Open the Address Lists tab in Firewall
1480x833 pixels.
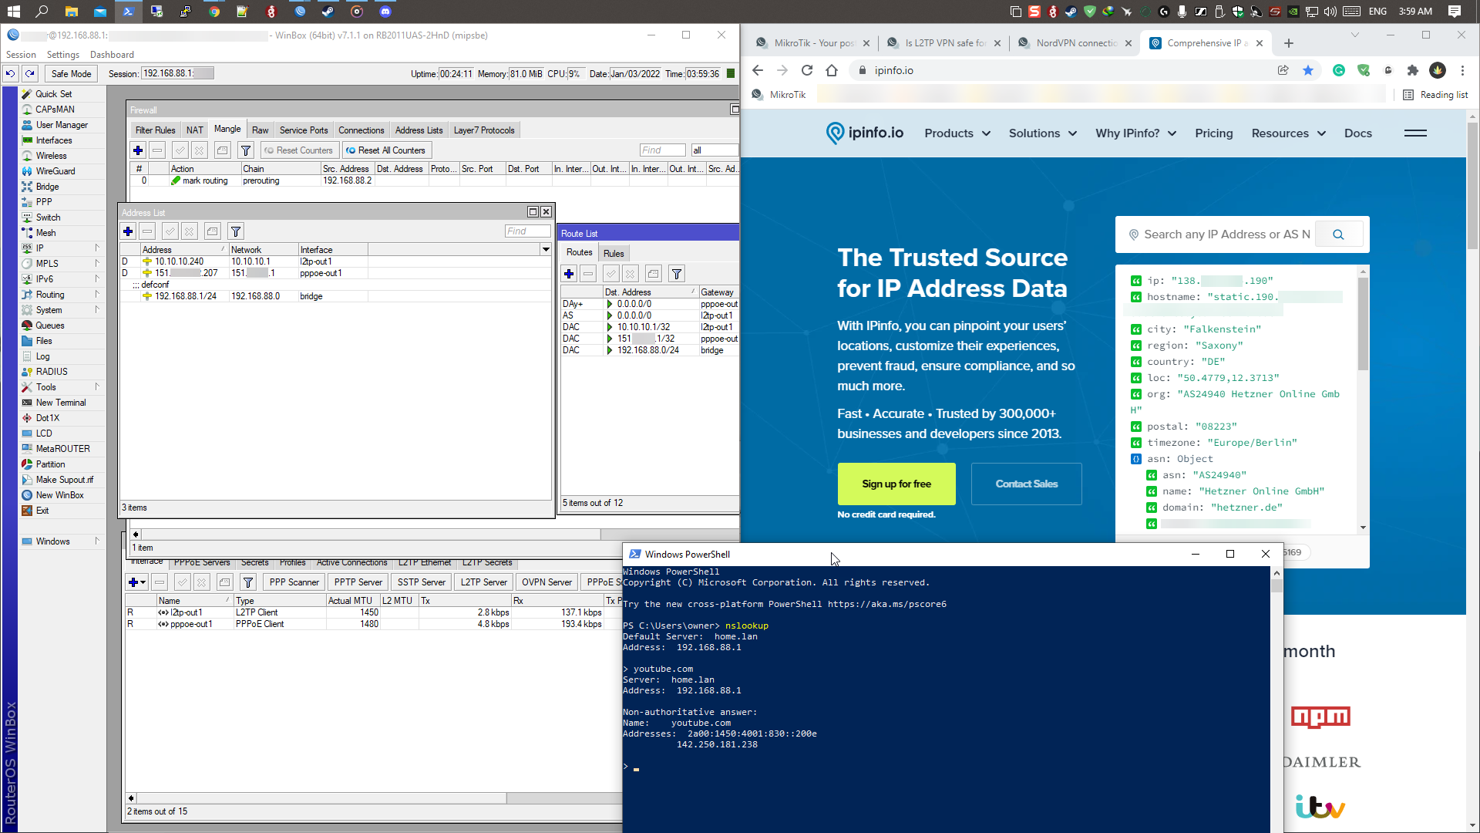tap(419, 130)
